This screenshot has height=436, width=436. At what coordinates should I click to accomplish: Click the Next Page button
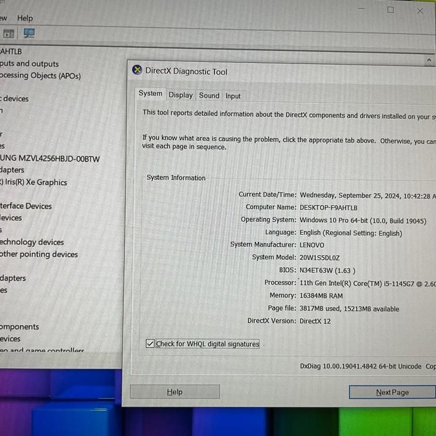392,392
